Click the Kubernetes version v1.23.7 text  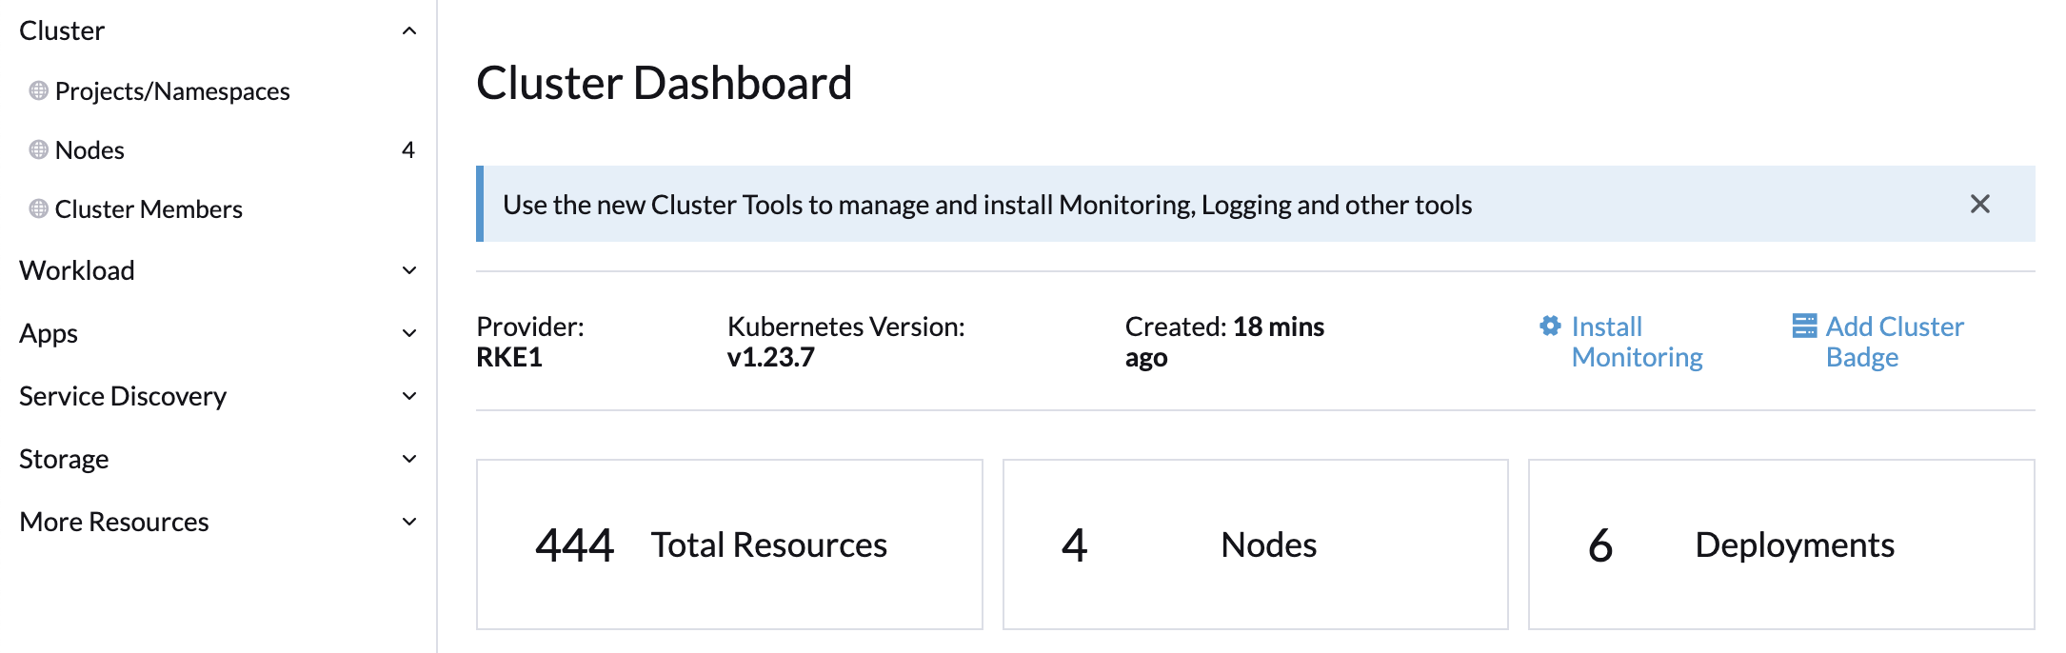[x=771, y=357]
